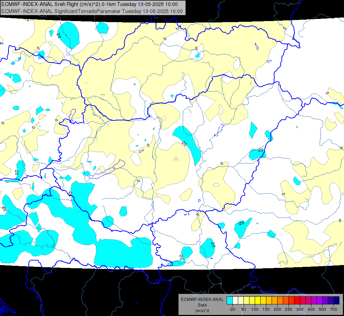344x316 pixels.
Task: Click the '150' legend scale value
Action: (266, 309)
